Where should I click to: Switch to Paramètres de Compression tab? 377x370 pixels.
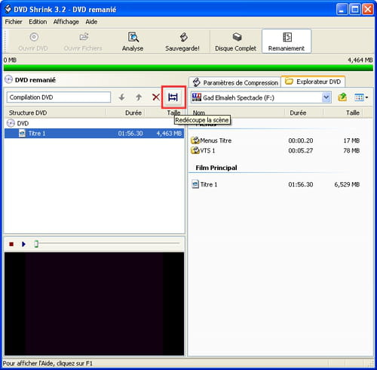[235, 82]
